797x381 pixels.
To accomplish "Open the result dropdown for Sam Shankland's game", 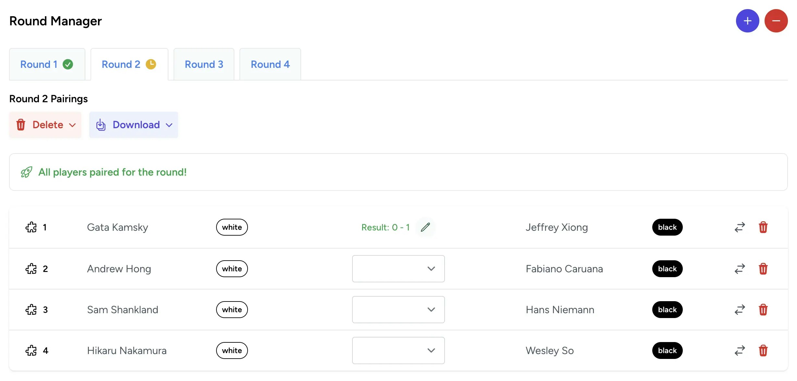I will click(x=398, y=310).
